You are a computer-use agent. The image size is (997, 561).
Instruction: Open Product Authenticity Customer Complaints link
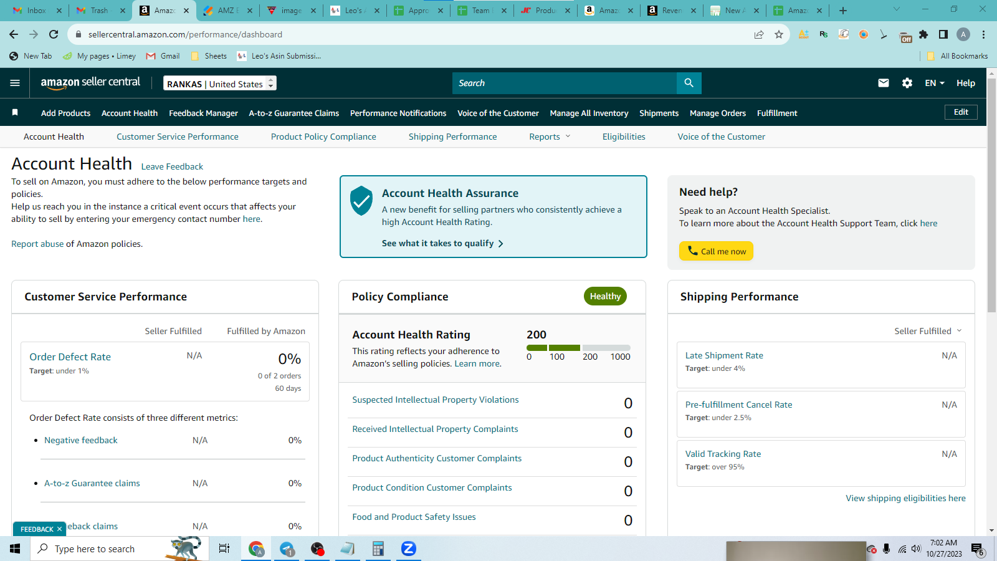tap(437, 458)
